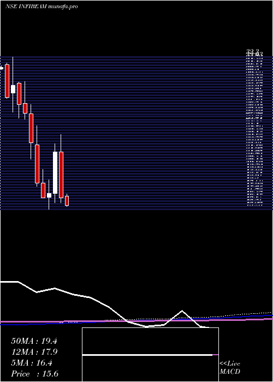Screen dimensions: 273x382
Task: Click the '<<Live MACD' label
Action: [230, 368]
